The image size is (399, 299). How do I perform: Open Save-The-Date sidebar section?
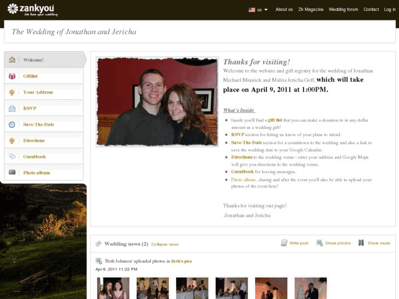tap(43, 124)
